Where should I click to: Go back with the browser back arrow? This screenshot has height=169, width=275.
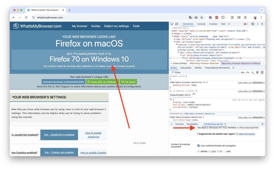pyautogui.click(x=14, y=17)
